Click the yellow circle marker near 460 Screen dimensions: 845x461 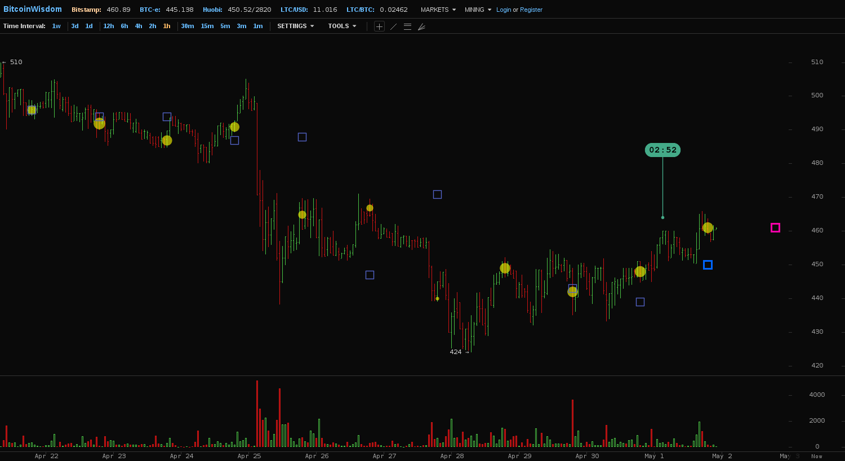click(x=708, y=228)
